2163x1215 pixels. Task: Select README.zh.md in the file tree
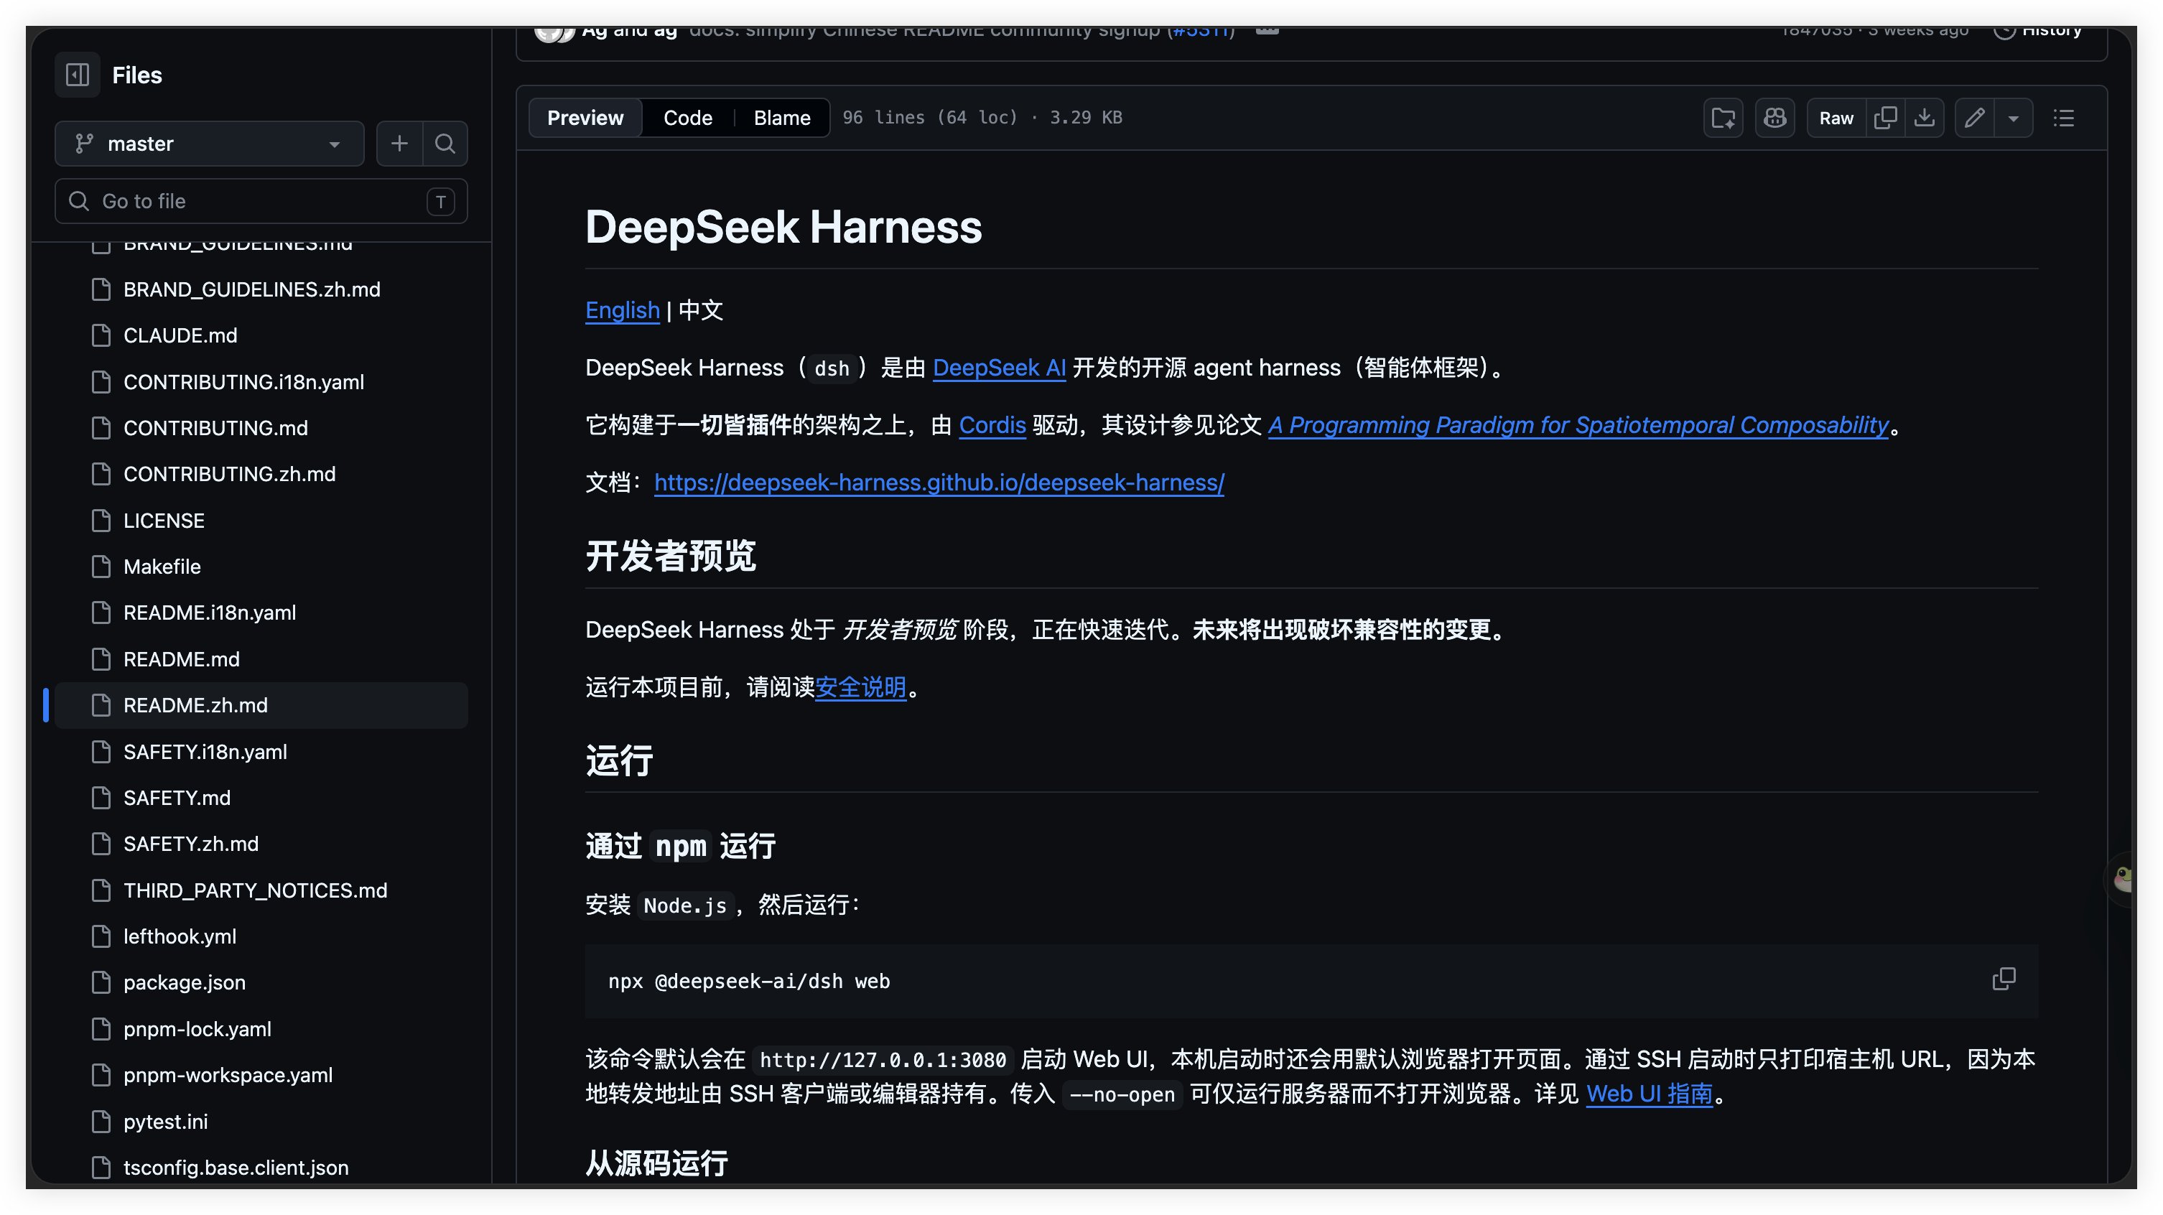[261, 705]
